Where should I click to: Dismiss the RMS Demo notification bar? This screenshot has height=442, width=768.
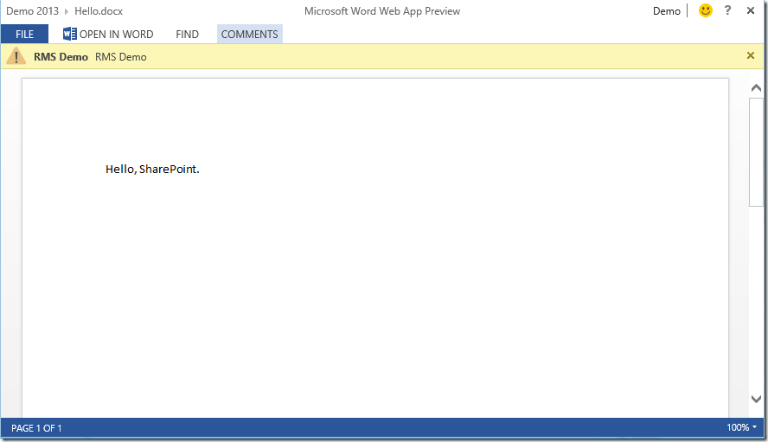click(751, 55)
